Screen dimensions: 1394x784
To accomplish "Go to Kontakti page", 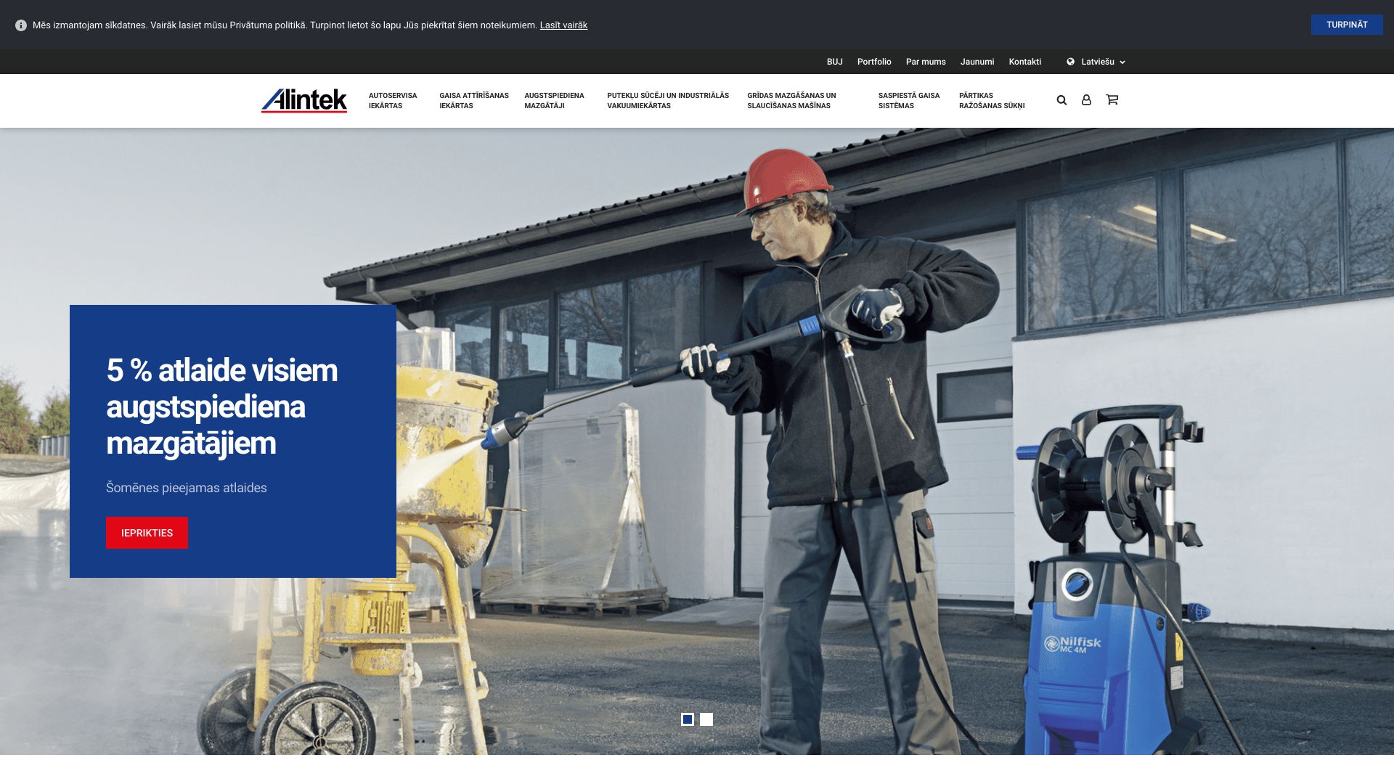I will coord(1024,62).
